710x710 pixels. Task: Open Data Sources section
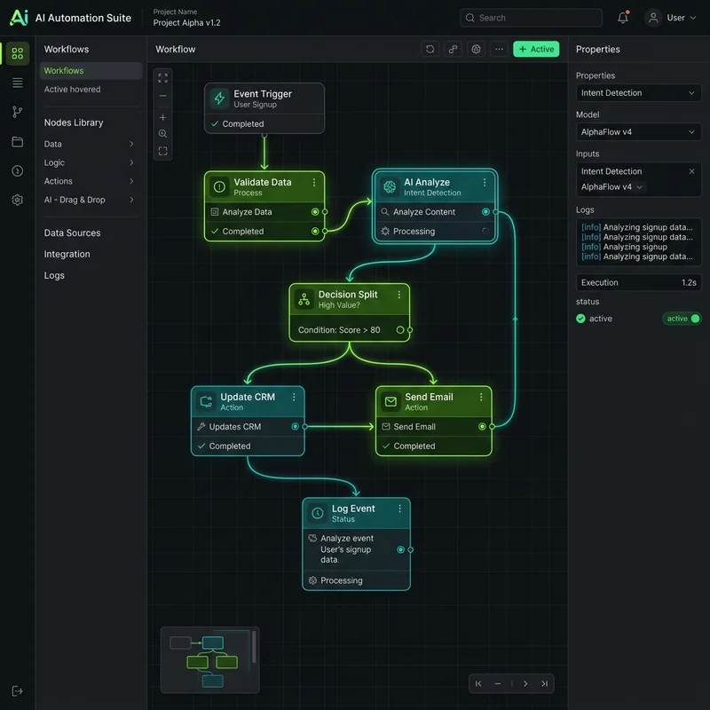pos(72,233)
